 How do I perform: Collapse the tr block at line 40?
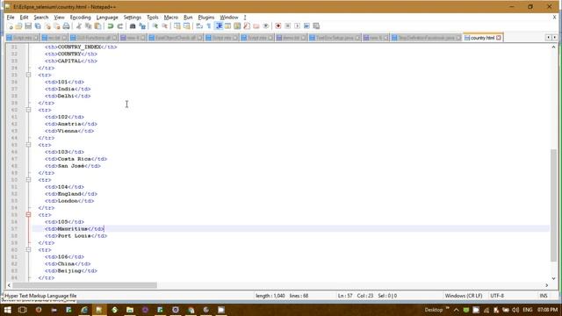(x=28, y=110)
